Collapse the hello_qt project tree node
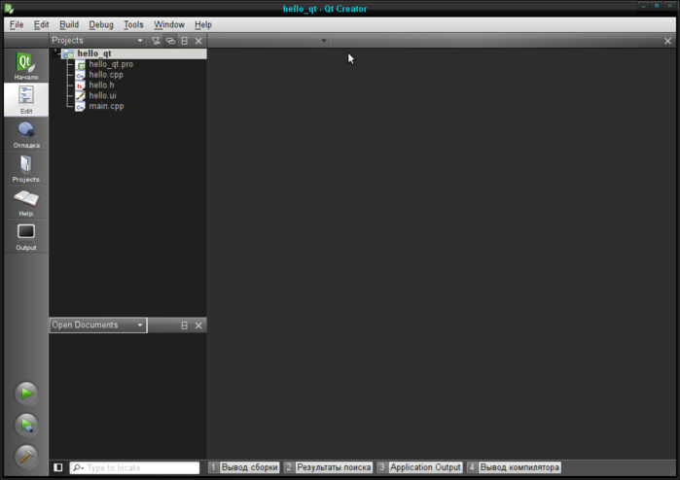Image resolution: width=680 pixels, height=480 pixels. [x=55, y=53]
